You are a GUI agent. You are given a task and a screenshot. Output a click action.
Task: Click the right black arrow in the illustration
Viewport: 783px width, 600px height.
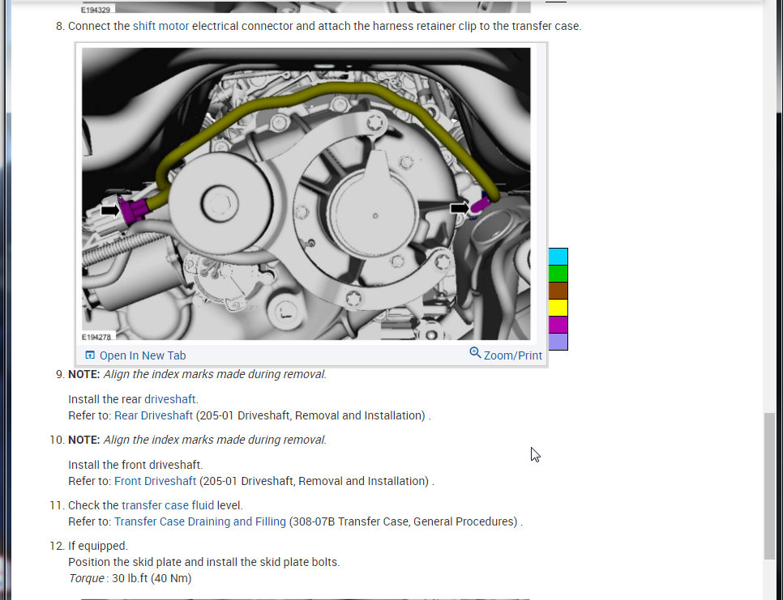pos(460,208)
